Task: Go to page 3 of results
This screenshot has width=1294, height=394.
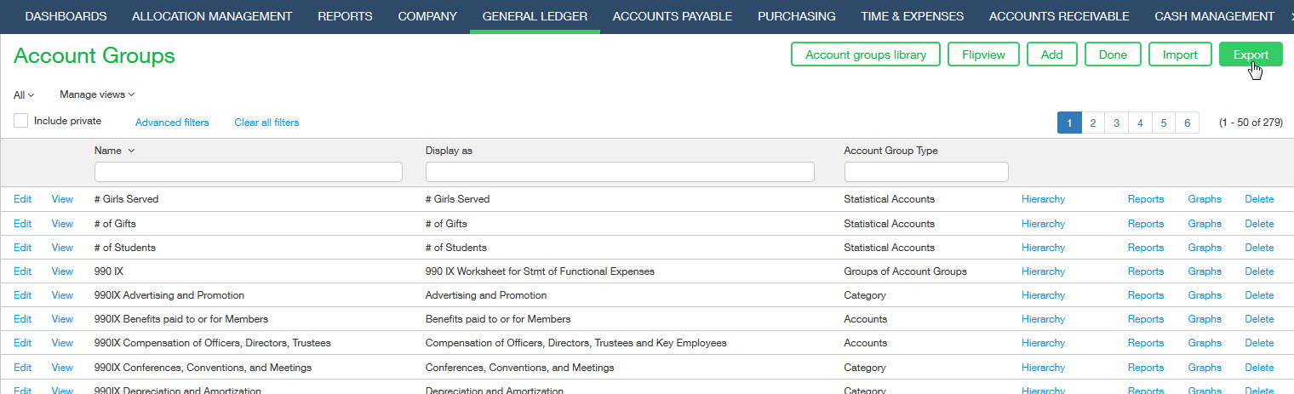Action: pos(1116,123)
